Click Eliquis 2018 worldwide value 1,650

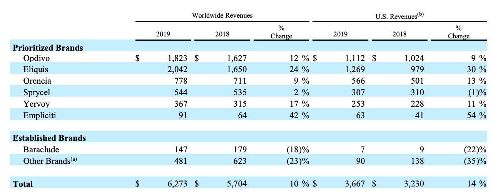point(237,70)
